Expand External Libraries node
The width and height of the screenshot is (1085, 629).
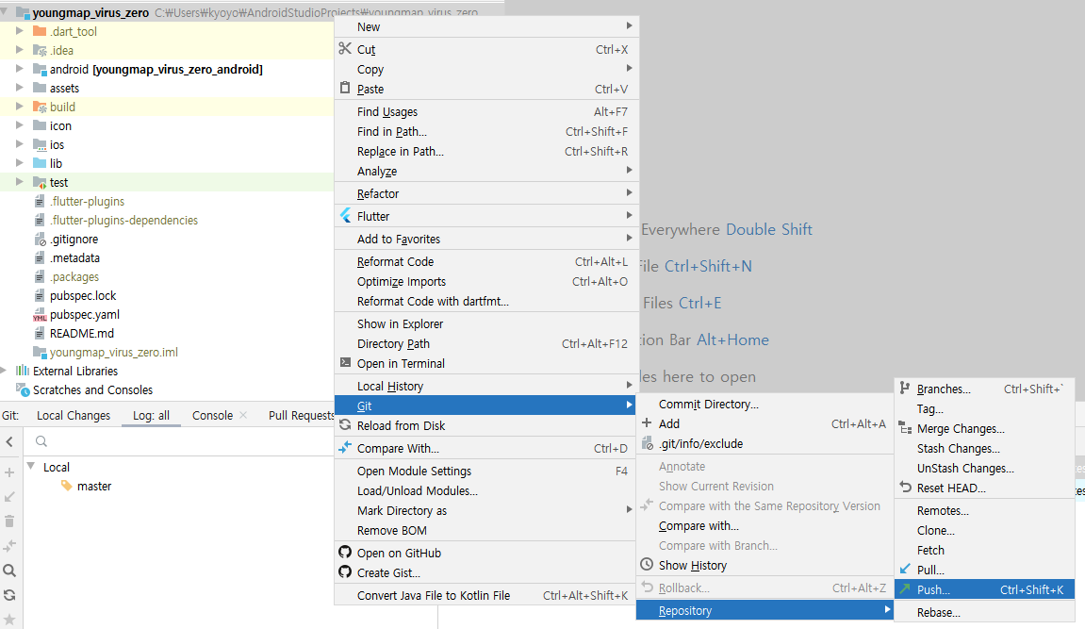(x=4, y=371)
